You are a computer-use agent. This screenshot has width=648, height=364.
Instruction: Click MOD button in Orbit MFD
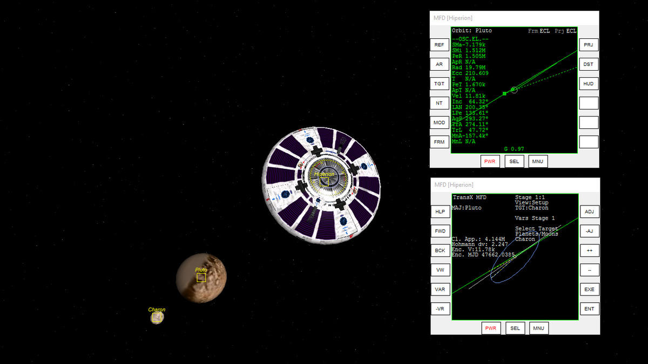coord(440,122)
